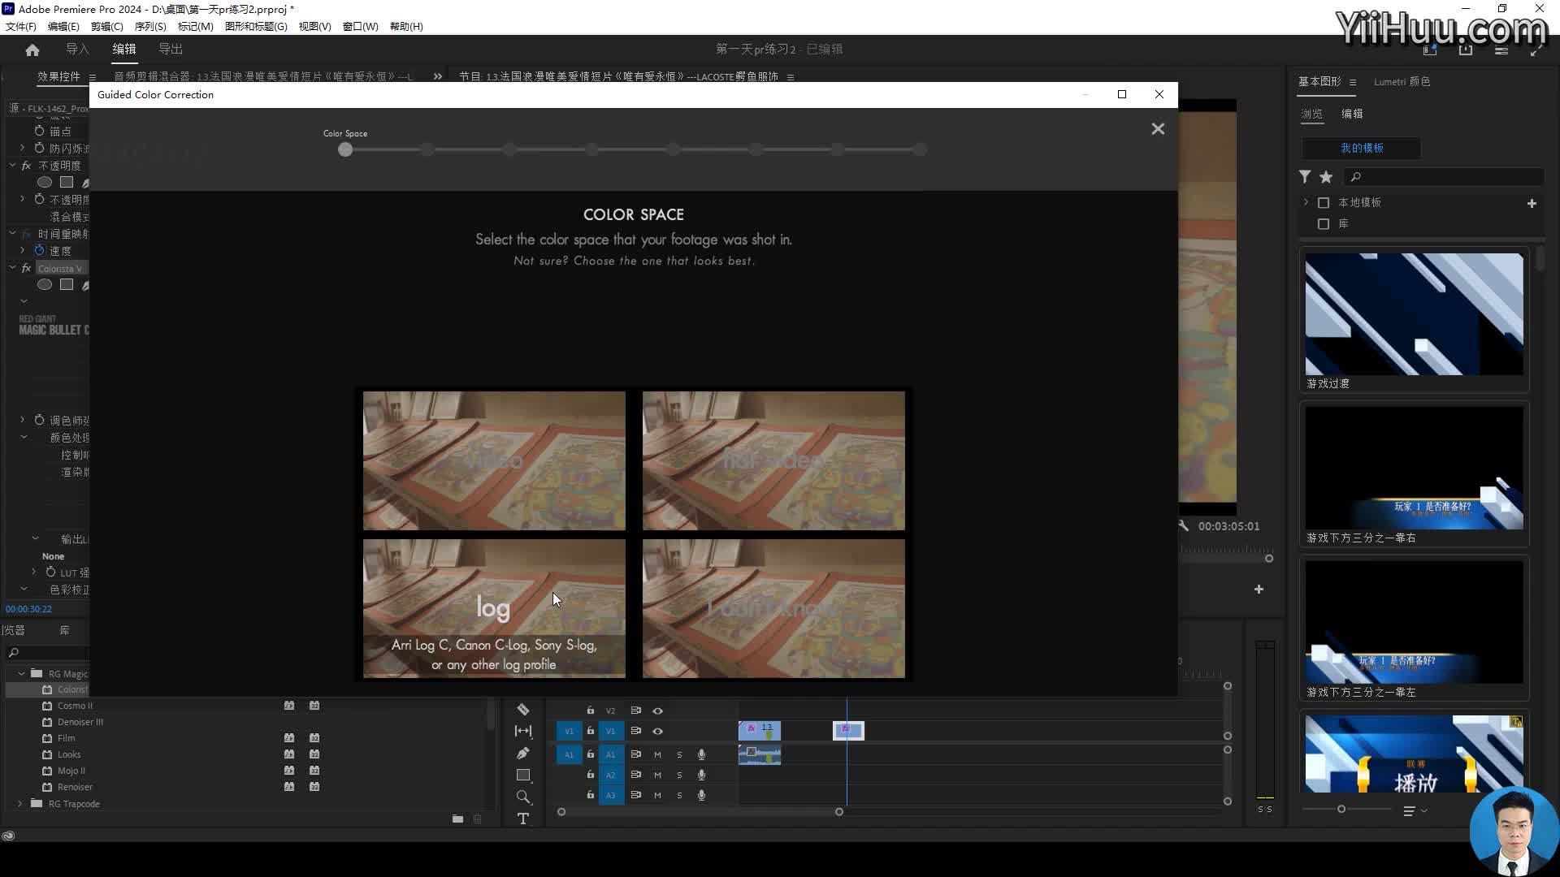Open the Essential Graphics panel menu icon
Viewport: 1560px width, 877px height.
pos(1353,82)
